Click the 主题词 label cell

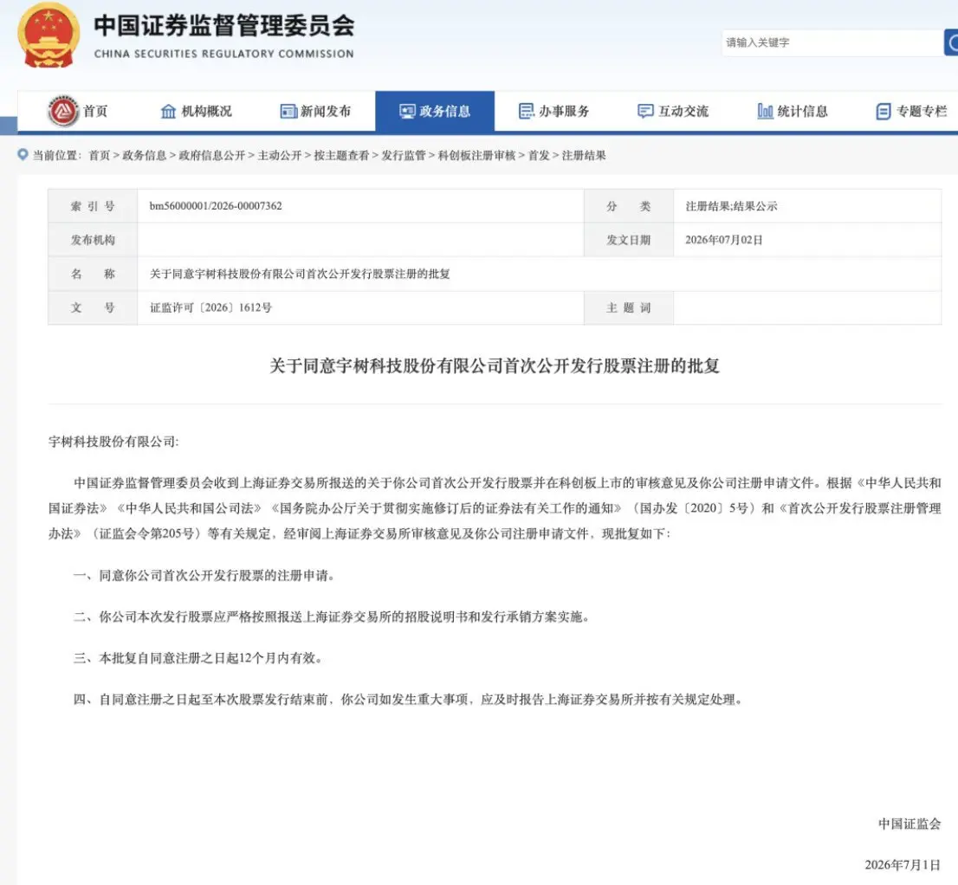(x=629, y=307)
